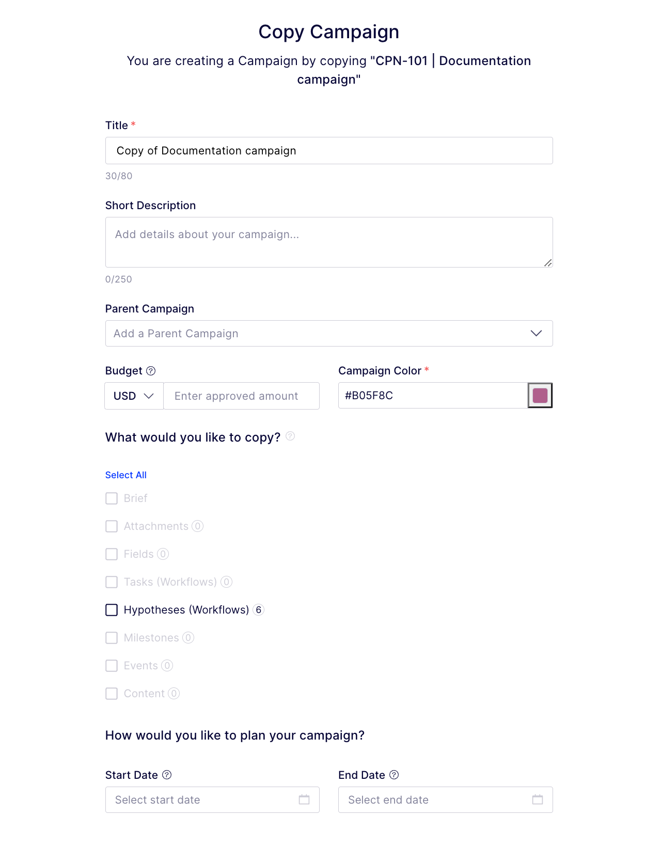Toggle the Milestones checkbox

(x=112, y=638)
